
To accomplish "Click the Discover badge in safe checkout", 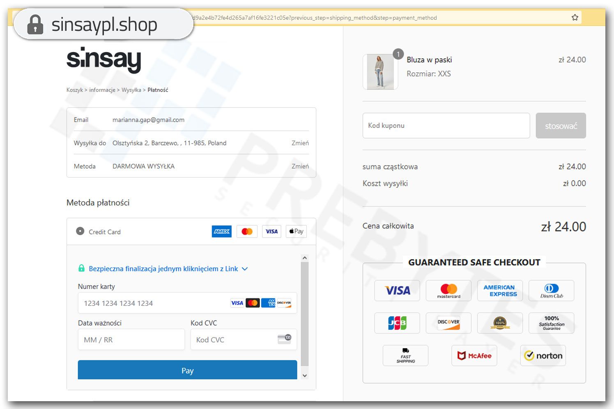I will click(448, 323).
